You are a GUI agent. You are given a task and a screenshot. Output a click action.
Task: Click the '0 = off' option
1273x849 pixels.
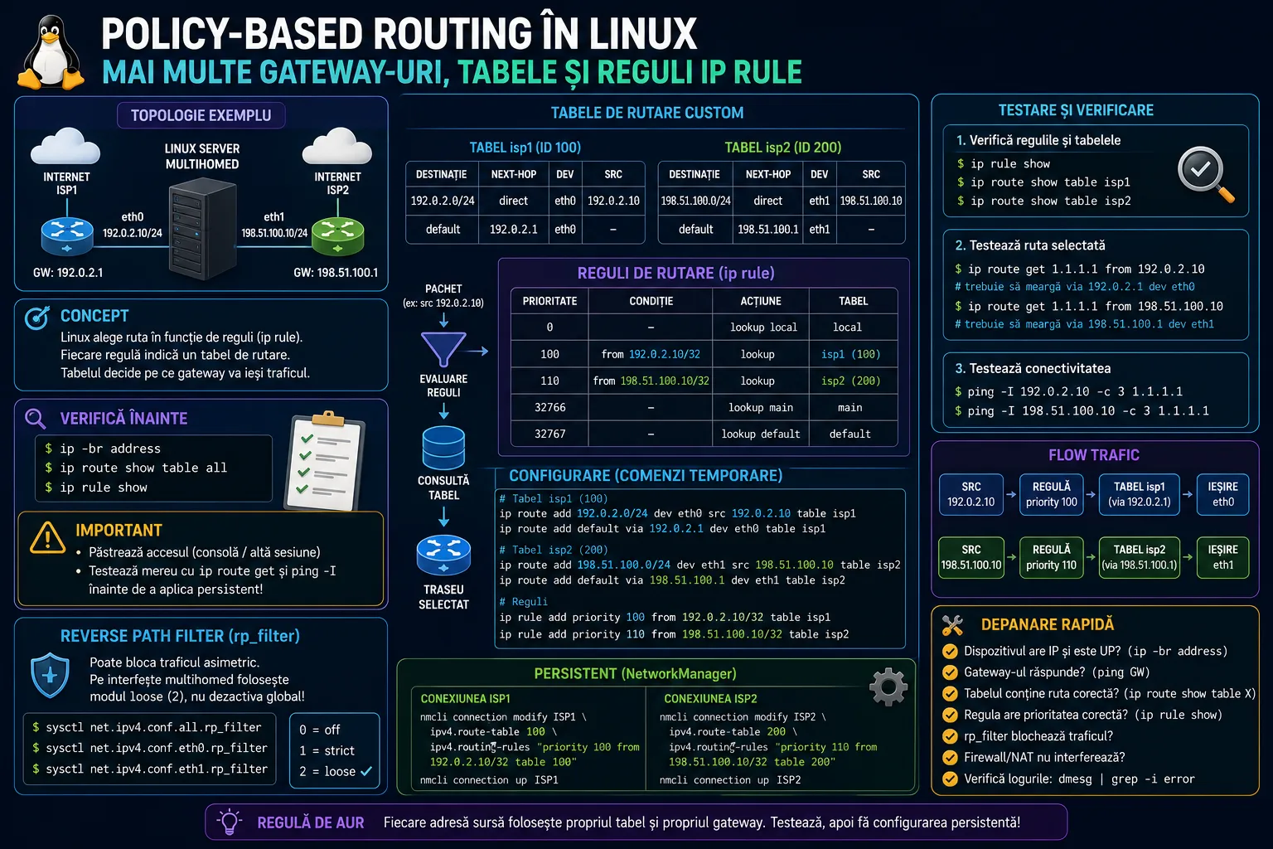(320, 730)
